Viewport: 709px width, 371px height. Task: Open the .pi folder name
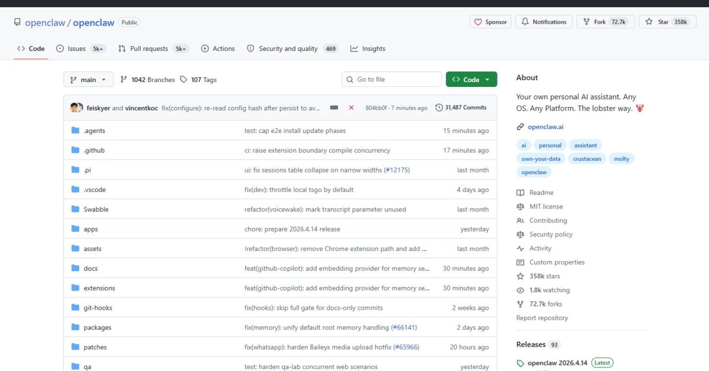[x=87, y=170]
